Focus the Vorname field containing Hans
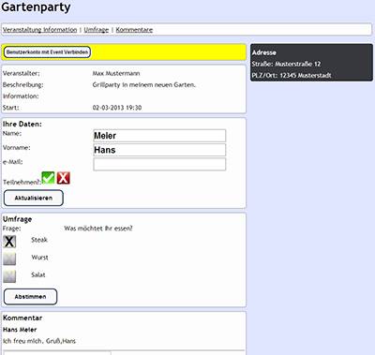 click(159, 150)
